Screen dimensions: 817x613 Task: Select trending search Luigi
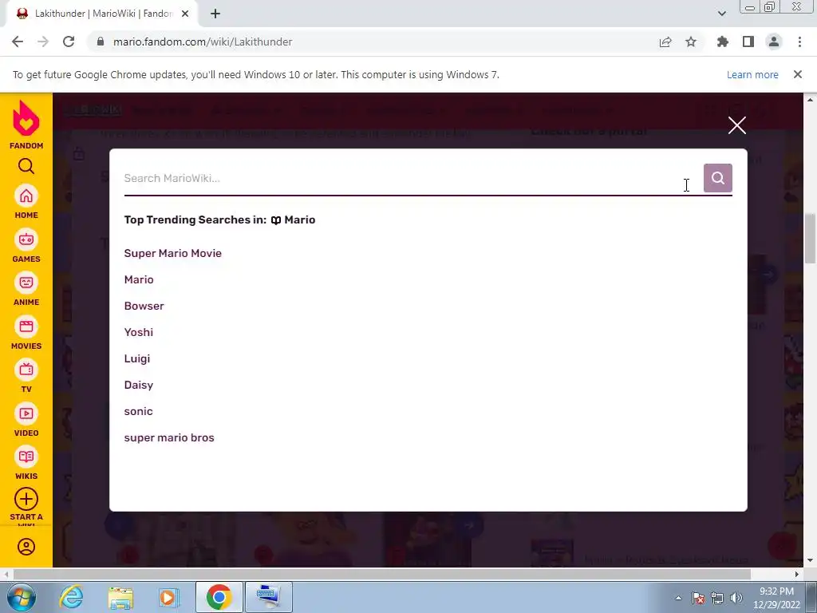click(x=137, y=358)
